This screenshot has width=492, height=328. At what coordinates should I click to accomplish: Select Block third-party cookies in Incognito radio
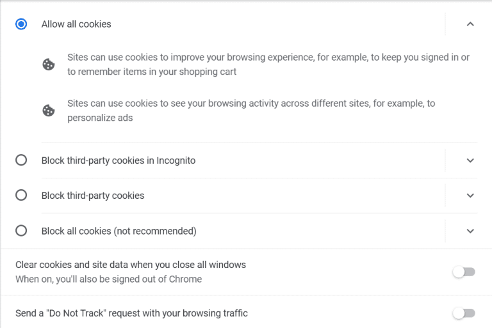pos(21,160)
